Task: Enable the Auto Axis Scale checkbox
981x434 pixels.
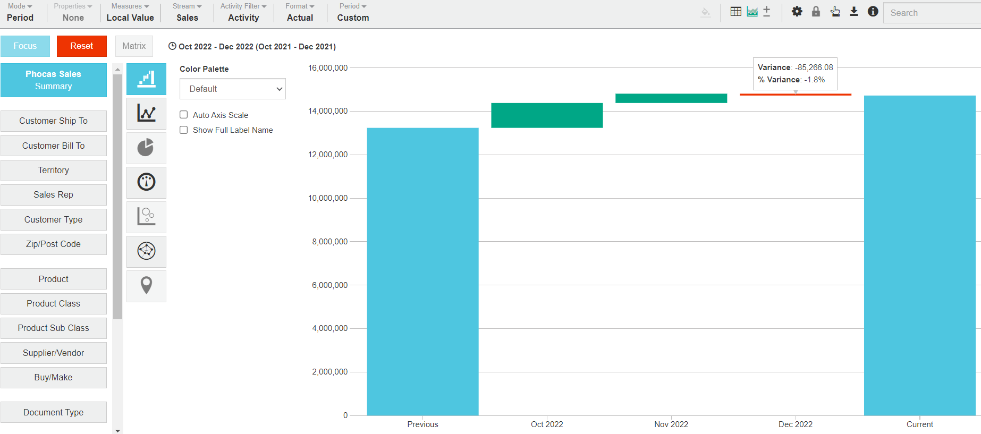Action: click(184, 115)
